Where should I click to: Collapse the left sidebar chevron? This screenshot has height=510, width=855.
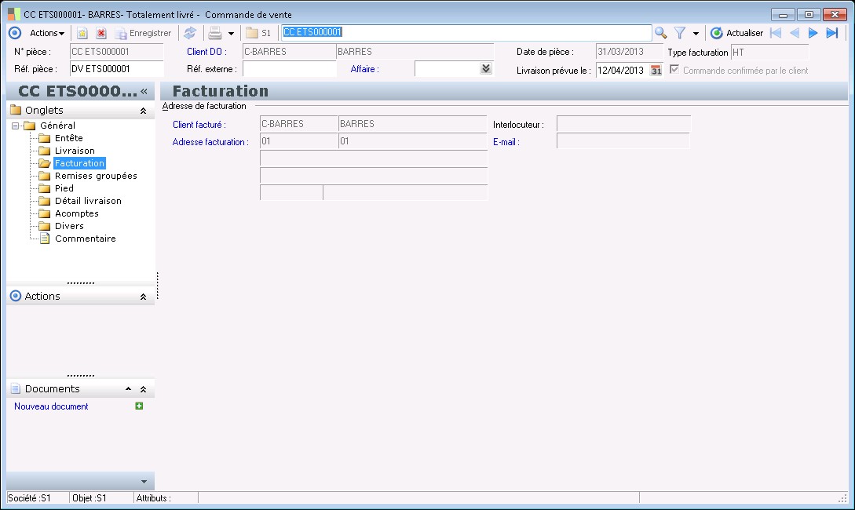144,92
